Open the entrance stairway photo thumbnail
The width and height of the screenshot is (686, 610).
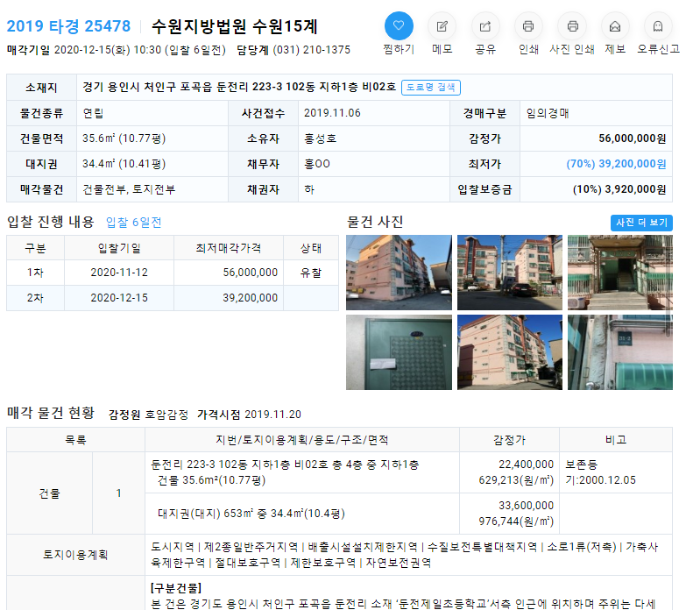tap(620, 273)
